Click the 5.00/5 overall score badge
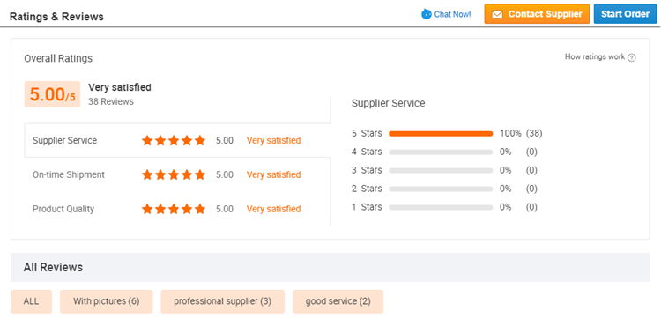 pyautogui.click(x=52, y=94)
